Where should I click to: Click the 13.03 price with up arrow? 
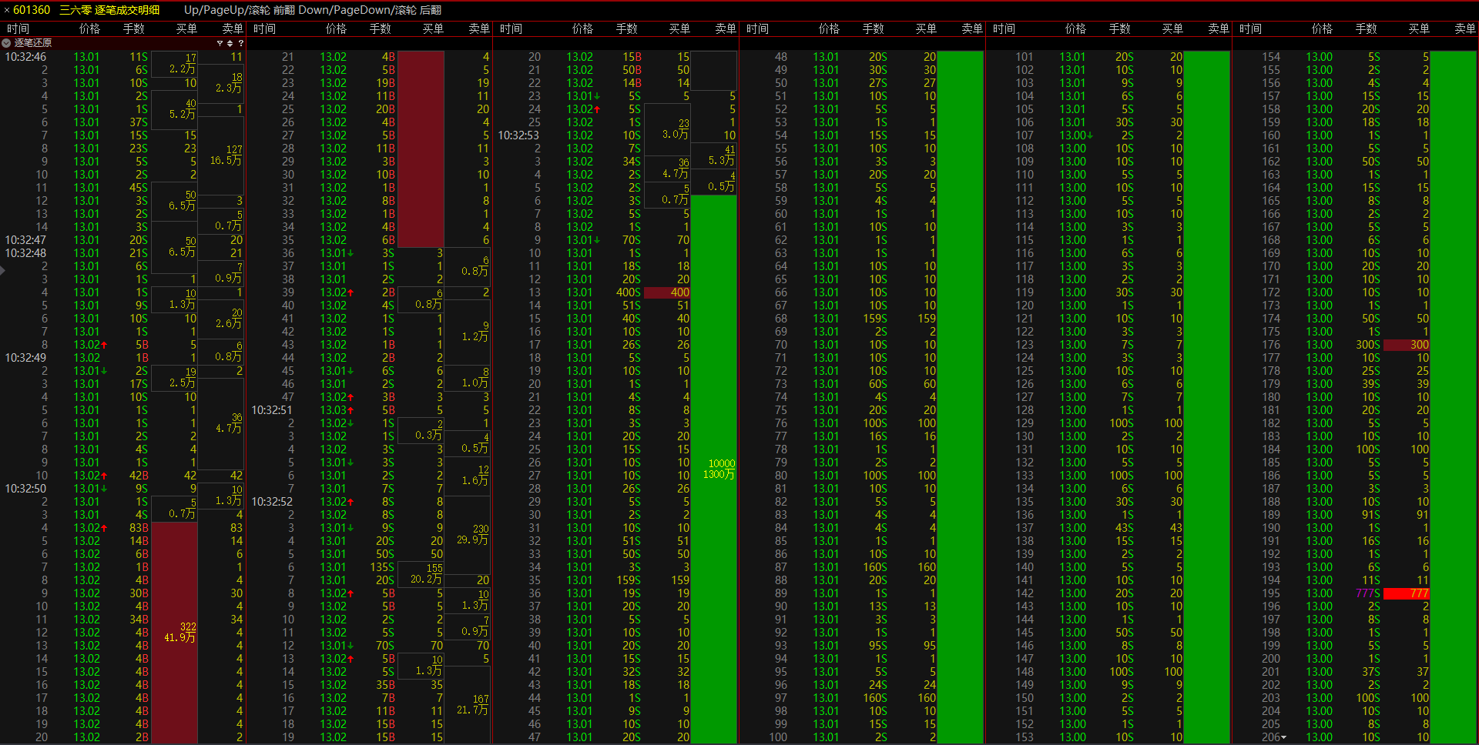[x=337, y=410]
